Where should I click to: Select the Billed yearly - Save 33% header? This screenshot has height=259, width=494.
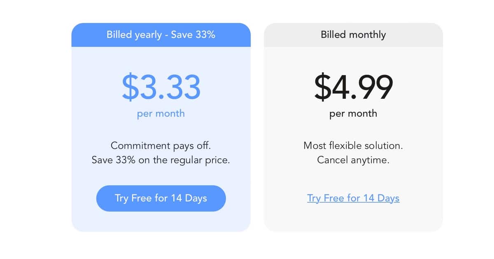[161, 35]
